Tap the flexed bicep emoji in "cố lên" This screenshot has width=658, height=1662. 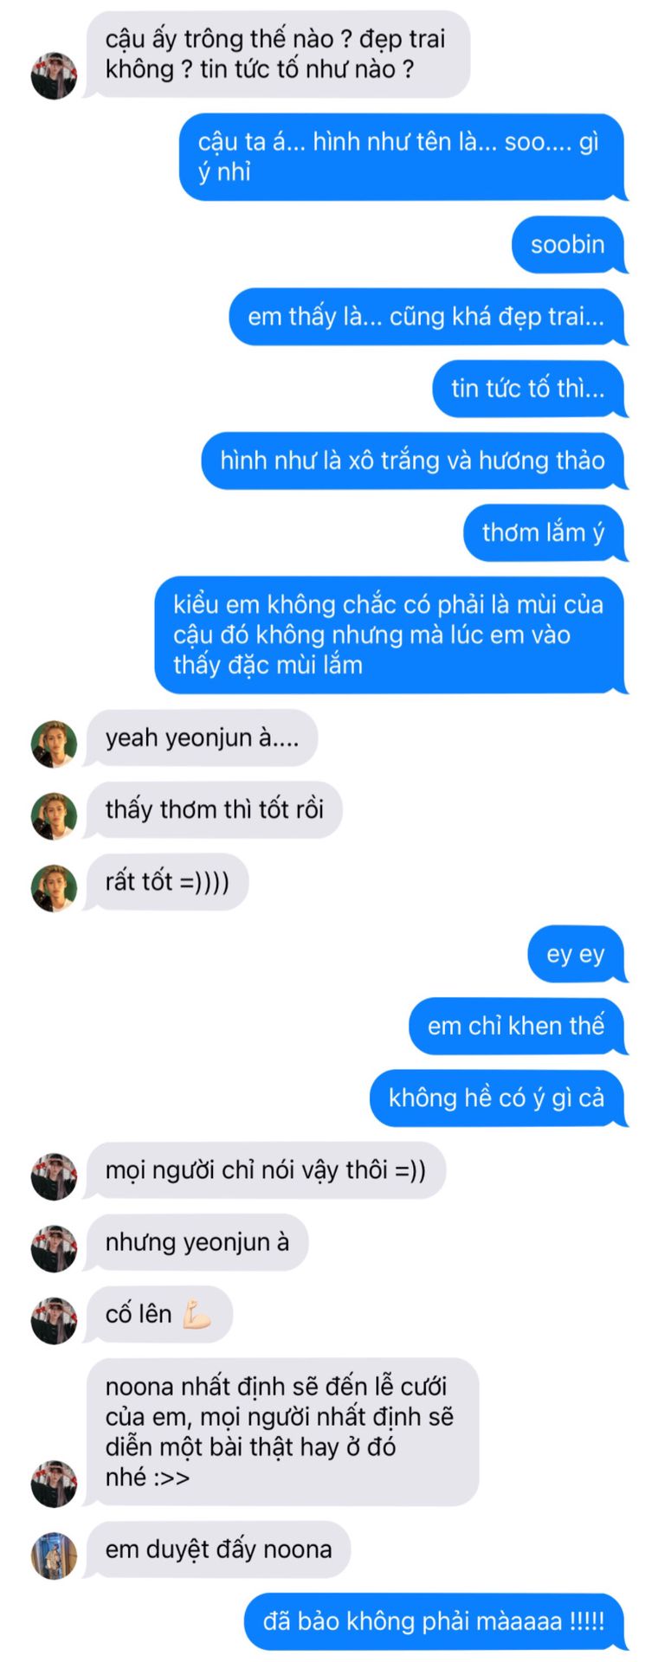click(197, 1315)
